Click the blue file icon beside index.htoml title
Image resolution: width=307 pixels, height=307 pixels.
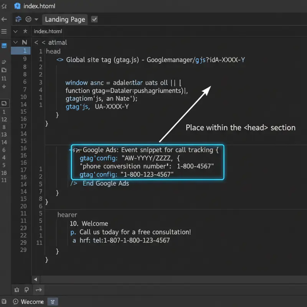pos(17,6)
